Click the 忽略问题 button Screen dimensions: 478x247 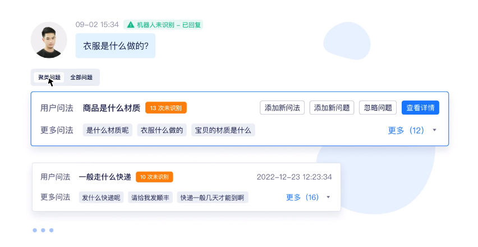(378, 108)
